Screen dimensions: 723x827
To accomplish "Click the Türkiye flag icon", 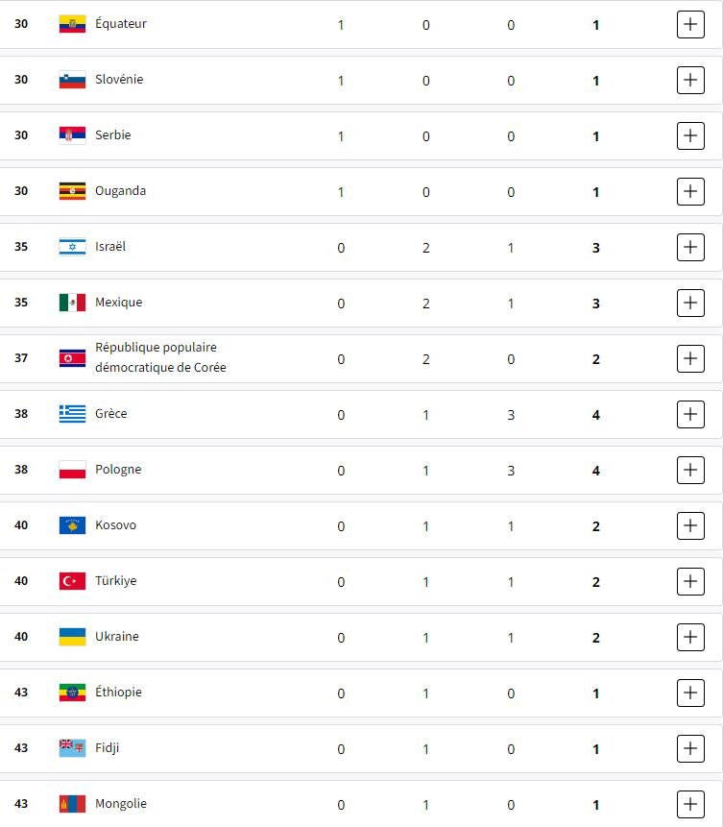I will pyautogui.click(x=72, y=581).
